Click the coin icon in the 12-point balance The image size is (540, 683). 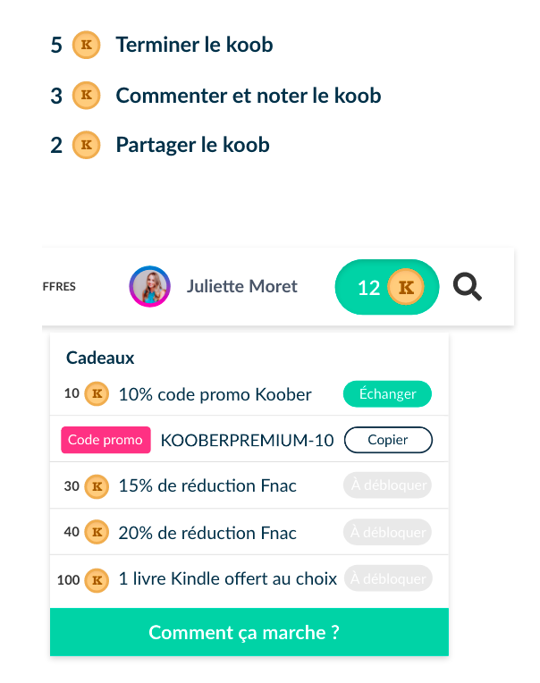[407, 287]
